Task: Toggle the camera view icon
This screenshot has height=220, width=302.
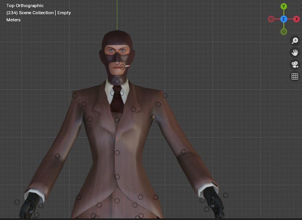Action: pyautogui.click(x=295, y=64)
